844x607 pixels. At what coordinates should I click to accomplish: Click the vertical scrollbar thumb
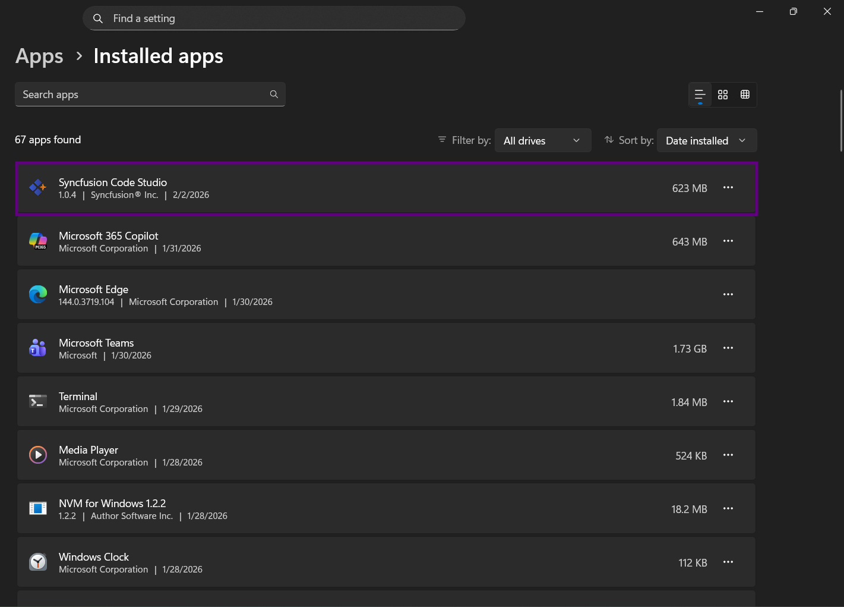pyautogui.click(x=841, y=121)
